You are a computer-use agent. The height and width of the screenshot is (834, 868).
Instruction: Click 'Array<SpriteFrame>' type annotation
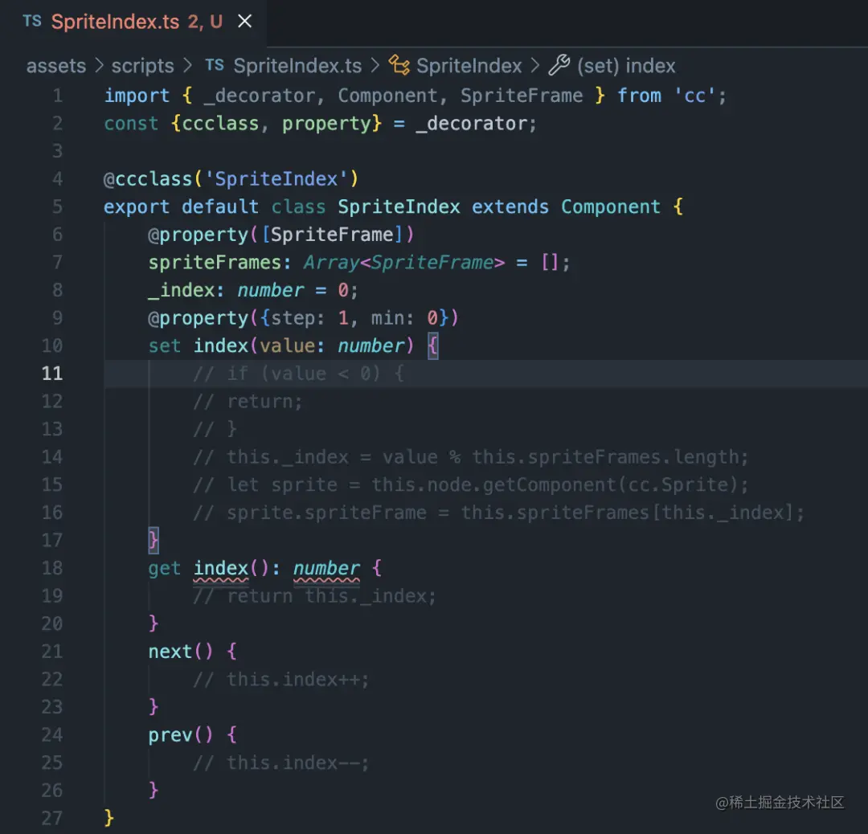(404, 262)
